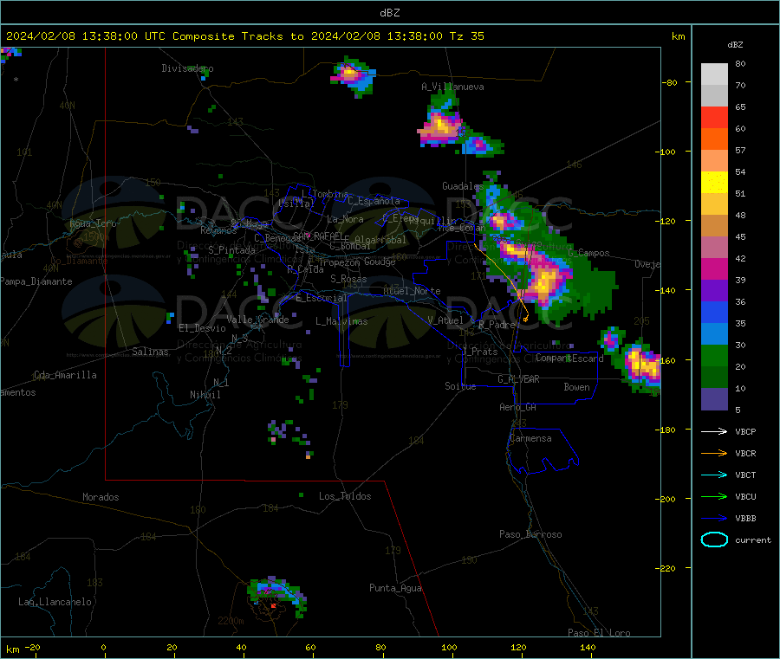
Task: Click the cyan VBCT arrow legend icon
Action: click(x=714, y=475)
